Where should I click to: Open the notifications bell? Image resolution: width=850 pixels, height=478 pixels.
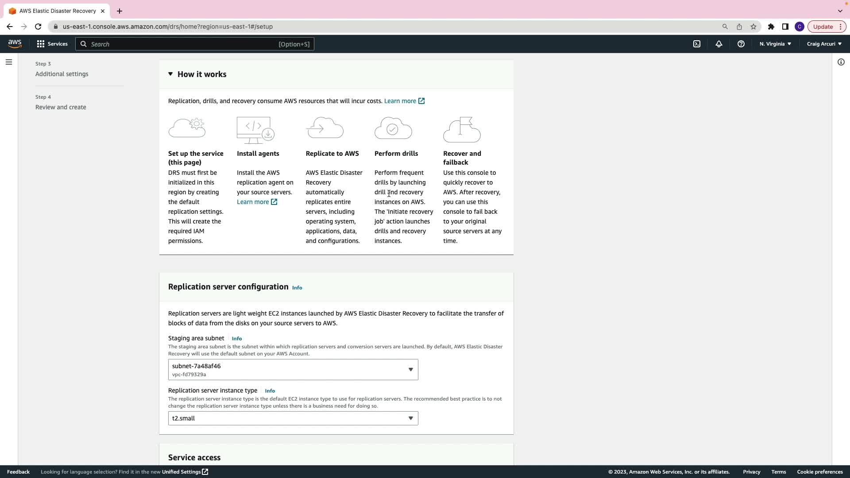719,44
